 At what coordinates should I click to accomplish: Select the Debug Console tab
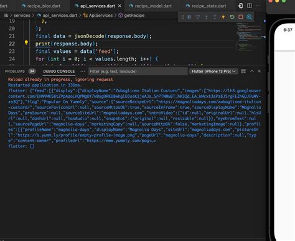[x=59, y=71]
